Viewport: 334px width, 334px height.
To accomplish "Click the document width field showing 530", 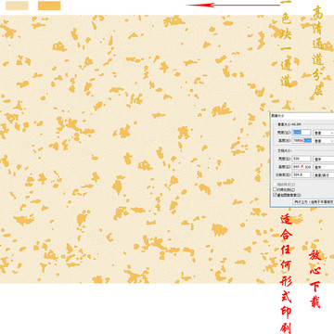I will point(302,159).
